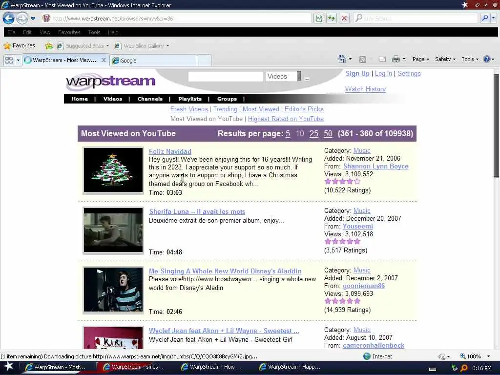Viewport: 500px width, 375px height.
Task: Click the page vertical scrollbar thumb
Action: [496, 125]
